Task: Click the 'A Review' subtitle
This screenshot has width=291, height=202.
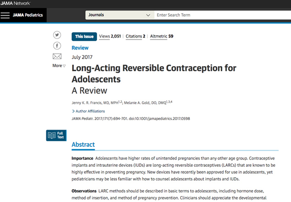Action: click(x=90, y=90)
